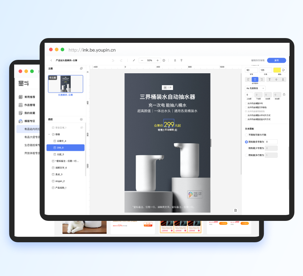Open 开放体验专区 in the 墨斗 window sidebar
The image size is (303, 276).
coord(32,153)
